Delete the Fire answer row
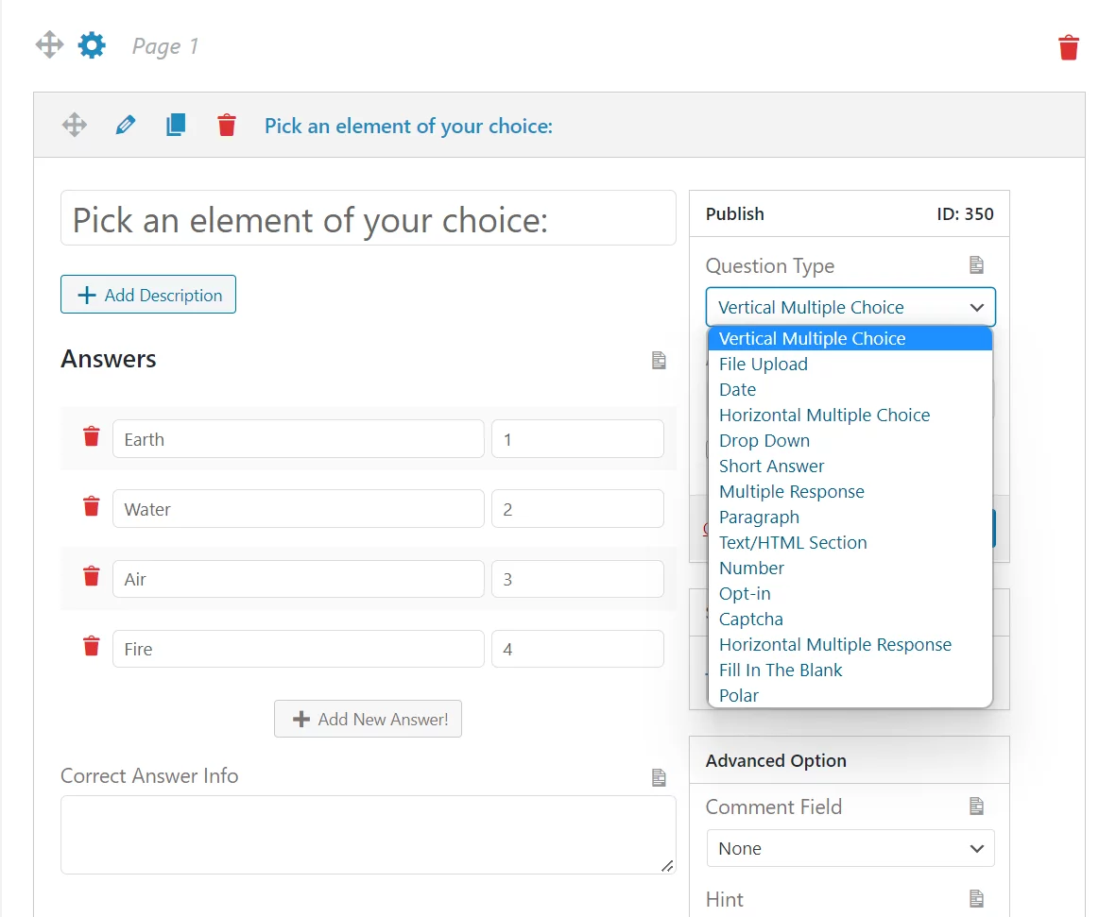The image size is (1116, 917). coord(92,647)
